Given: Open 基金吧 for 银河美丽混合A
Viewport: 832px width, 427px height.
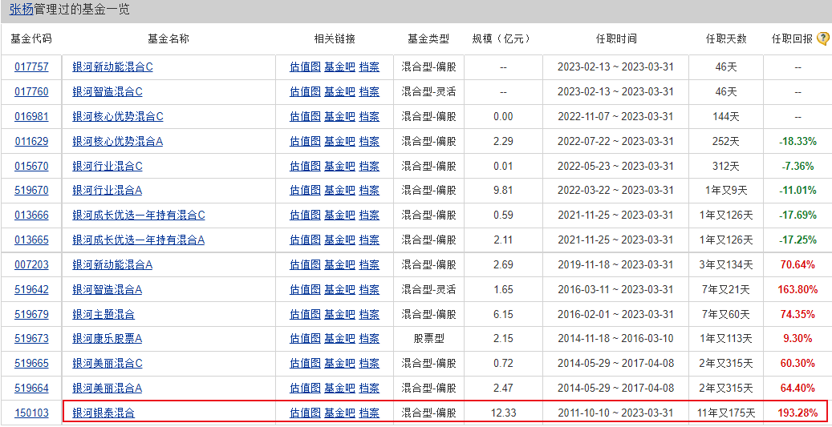Looking at the screenshot, I should (x=339, y=388).
